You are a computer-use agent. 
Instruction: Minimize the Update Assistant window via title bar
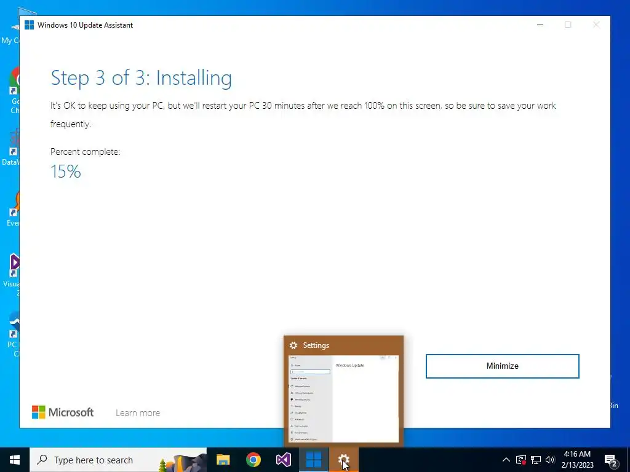click(x=540, y=25)
